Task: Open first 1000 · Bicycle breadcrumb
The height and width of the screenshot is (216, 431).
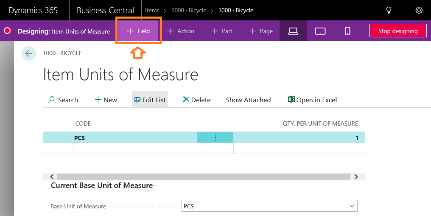Action: coord(189,11)
